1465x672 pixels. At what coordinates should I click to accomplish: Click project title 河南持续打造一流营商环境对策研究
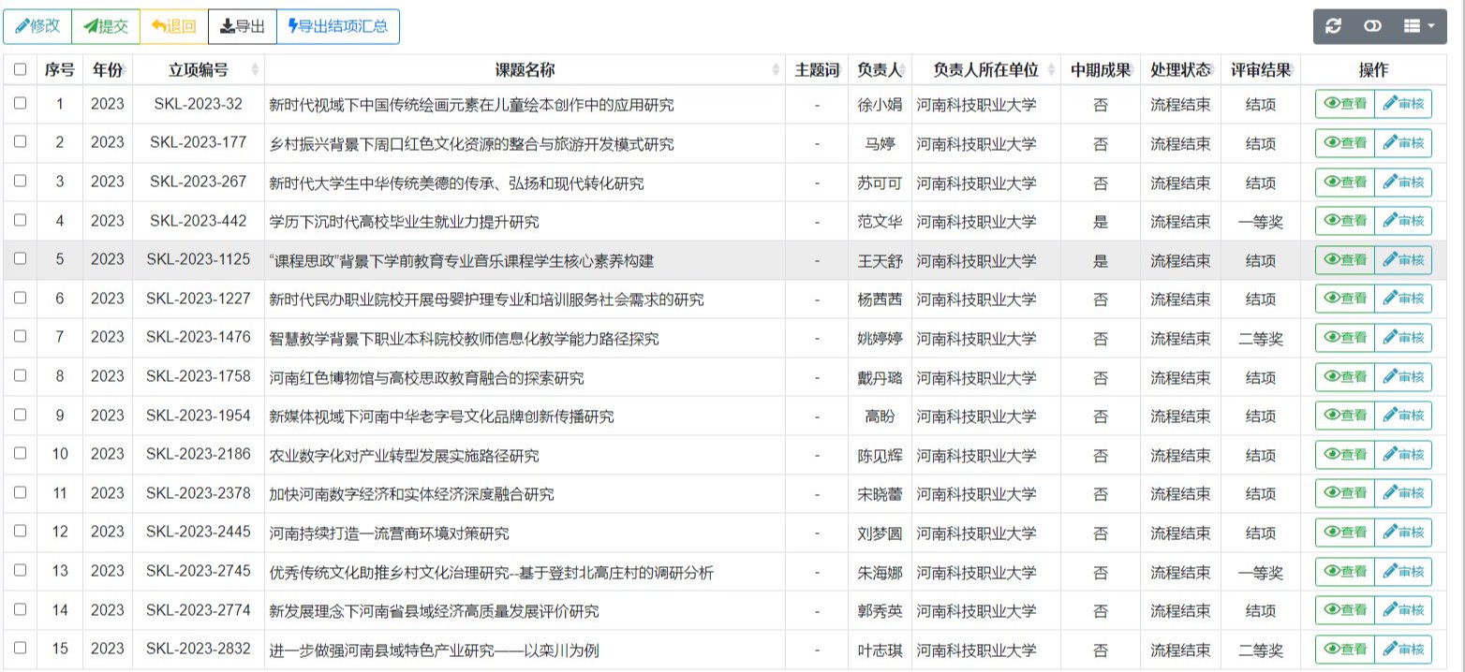click(389, 533)
